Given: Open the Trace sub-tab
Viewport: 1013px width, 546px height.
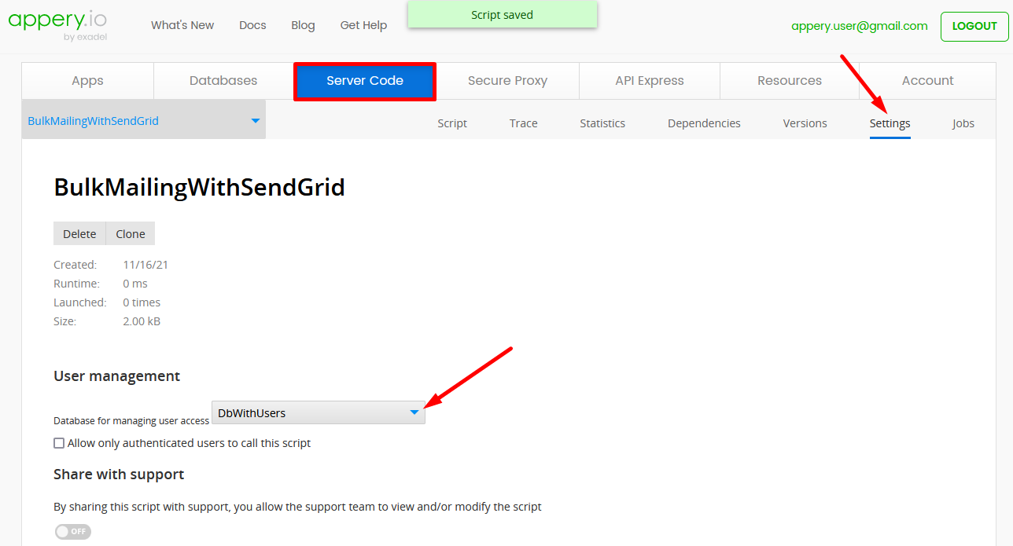Looking at the screenshot, I should [x=524, y=123].
